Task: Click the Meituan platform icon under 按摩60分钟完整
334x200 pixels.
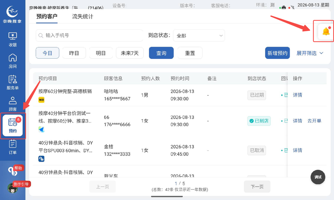Action: [x=41, y=100]
